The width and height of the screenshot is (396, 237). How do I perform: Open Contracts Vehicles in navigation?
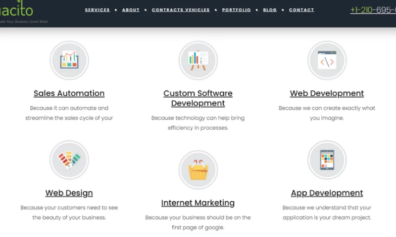click(181, 10)
